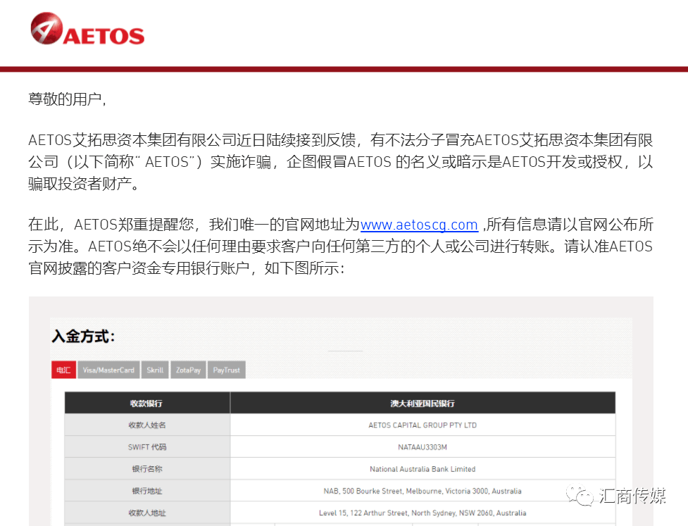Click the 入金方式 heading
Viewport: 688px width, 526px height.
(x=83, y=337)
